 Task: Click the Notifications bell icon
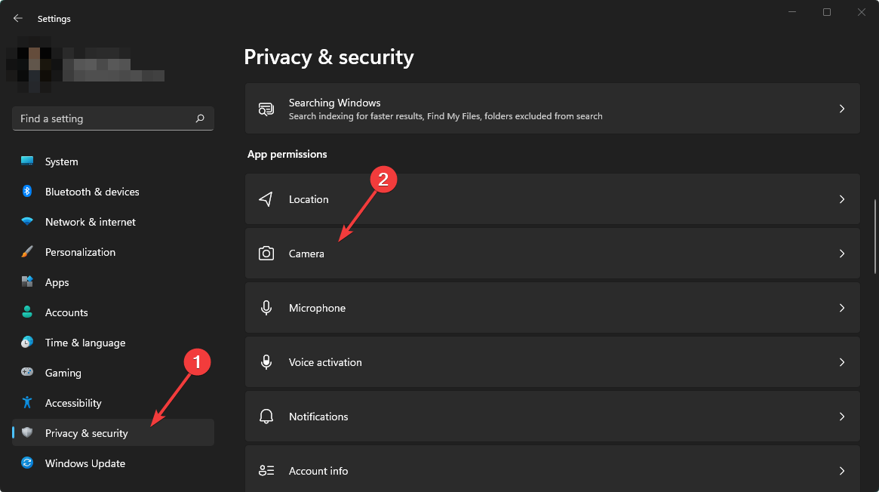coord(266,416)
